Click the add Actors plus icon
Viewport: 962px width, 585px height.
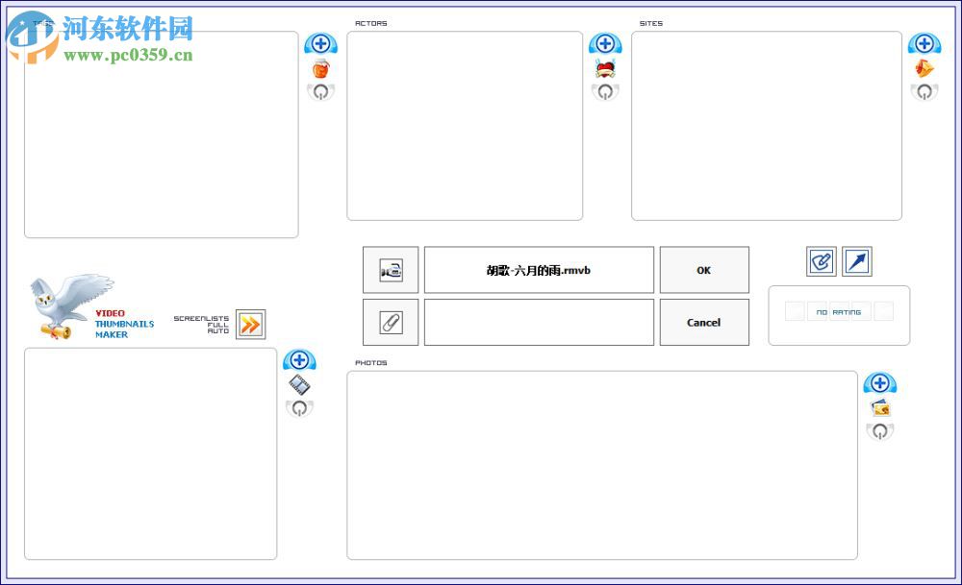(x=605, y=43)
